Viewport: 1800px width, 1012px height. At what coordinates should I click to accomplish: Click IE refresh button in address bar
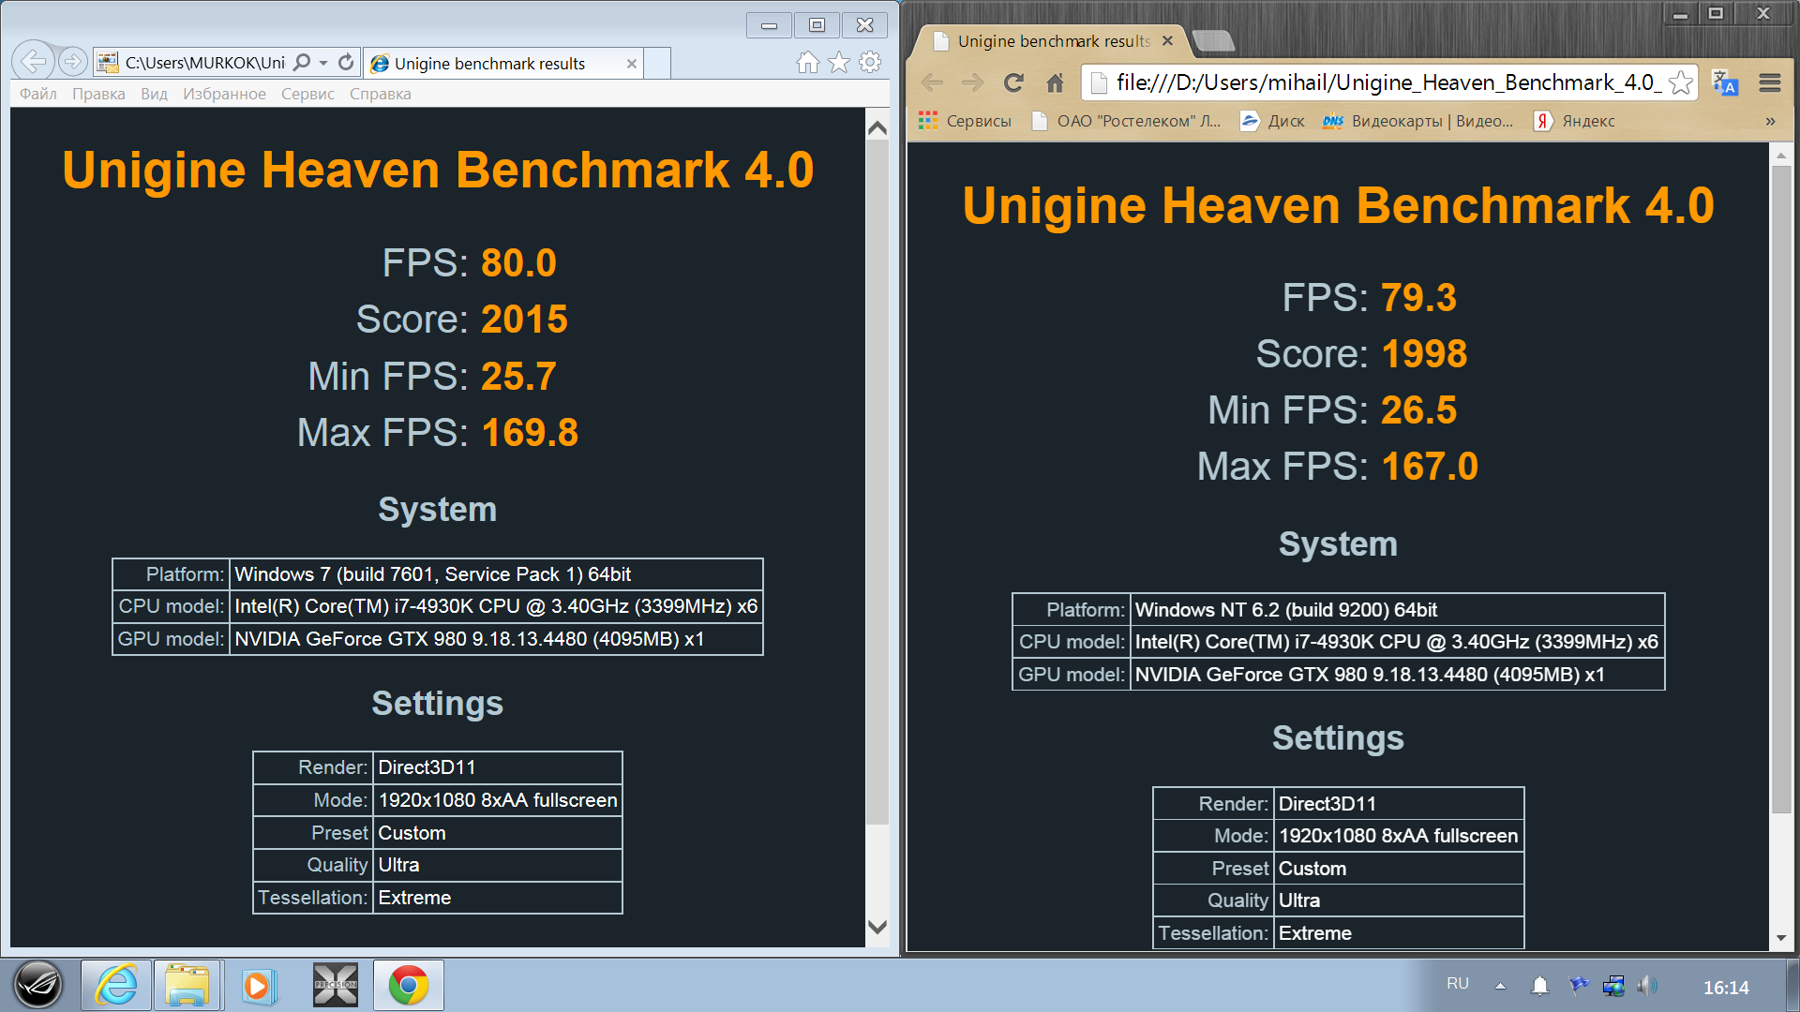[346, 63]
